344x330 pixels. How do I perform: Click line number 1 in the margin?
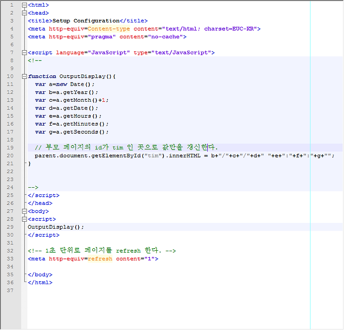click(x=12, y=5)
